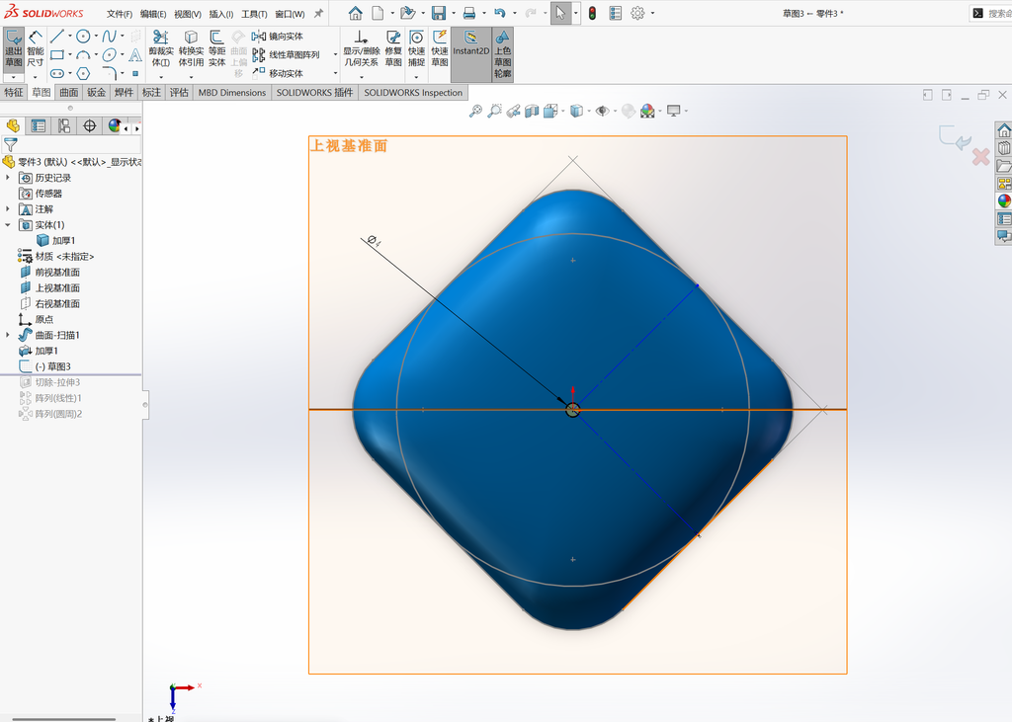Click Convert Entities (转换实体引用) tool
The width and height of the screenshot is (1012, 722).
pyautogui.click(x=191, y=49)
